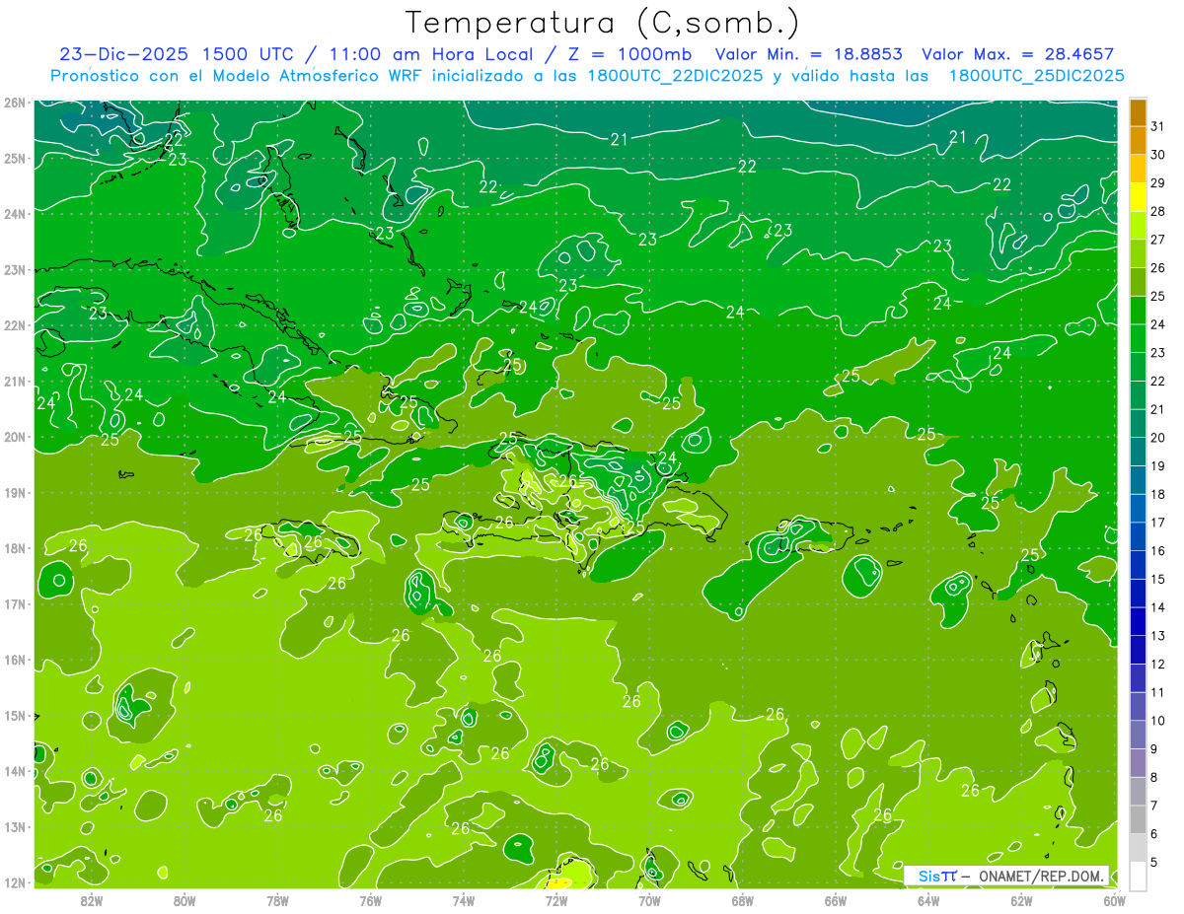The width and height of the screenshot is (1184, 914).
Task: Click the latitude axis label '24N'
Action: (x=15, y=214)
